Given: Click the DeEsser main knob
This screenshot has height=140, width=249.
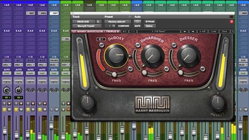Looking at the screenshot, I should coord(189,56).
